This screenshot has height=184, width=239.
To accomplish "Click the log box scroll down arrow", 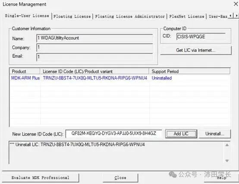I will point(227,161).
